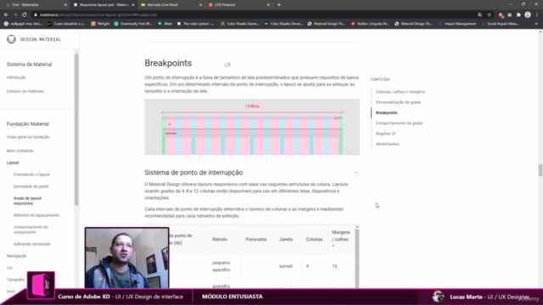
Task: Open the extensions puzzle icon
Action: pos(518,15)
